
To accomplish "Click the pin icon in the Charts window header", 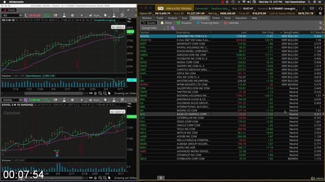I will click(128, 10).
